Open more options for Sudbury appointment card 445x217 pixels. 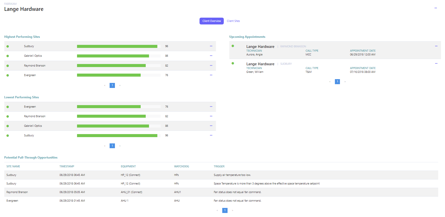436,64
